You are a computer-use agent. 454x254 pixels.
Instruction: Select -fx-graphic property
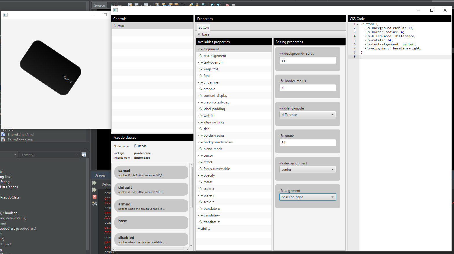pos(234,89)
